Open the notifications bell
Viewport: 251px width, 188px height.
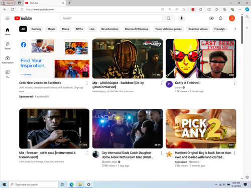221,18
